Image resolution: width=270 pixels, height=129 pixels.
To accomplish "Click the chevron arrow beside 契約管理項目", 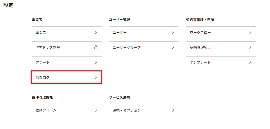I will pyautogui.click(x=250, y=47).
